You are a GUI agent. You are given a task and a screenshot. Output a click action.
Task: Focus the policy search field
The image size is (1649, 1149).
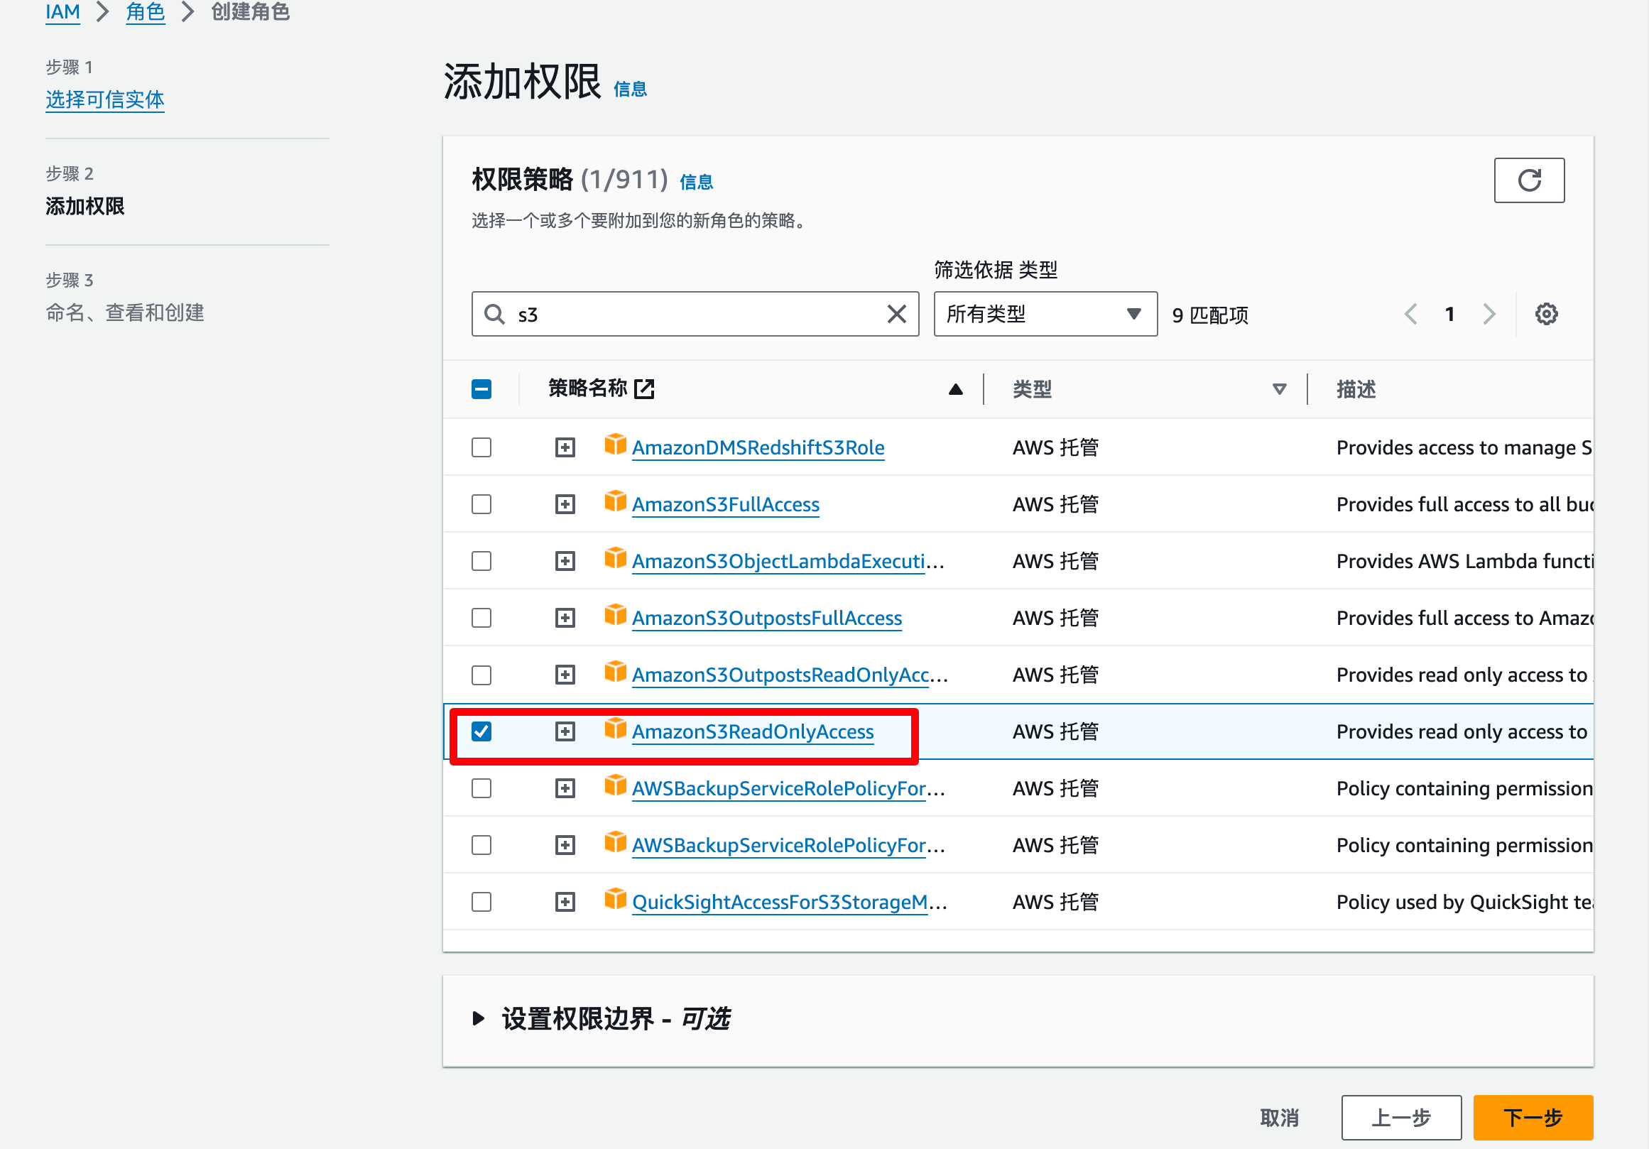coord(695,314)
